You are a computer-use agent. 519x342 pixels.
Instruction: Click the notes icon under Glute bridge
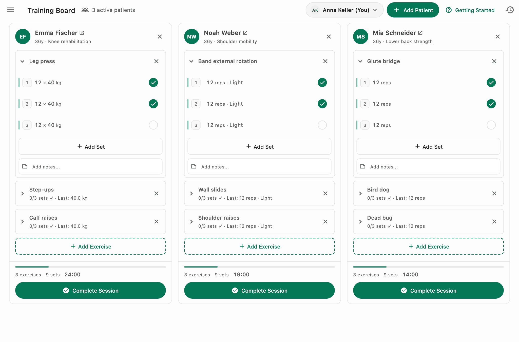pyautogui.click(x=363, y=166)
